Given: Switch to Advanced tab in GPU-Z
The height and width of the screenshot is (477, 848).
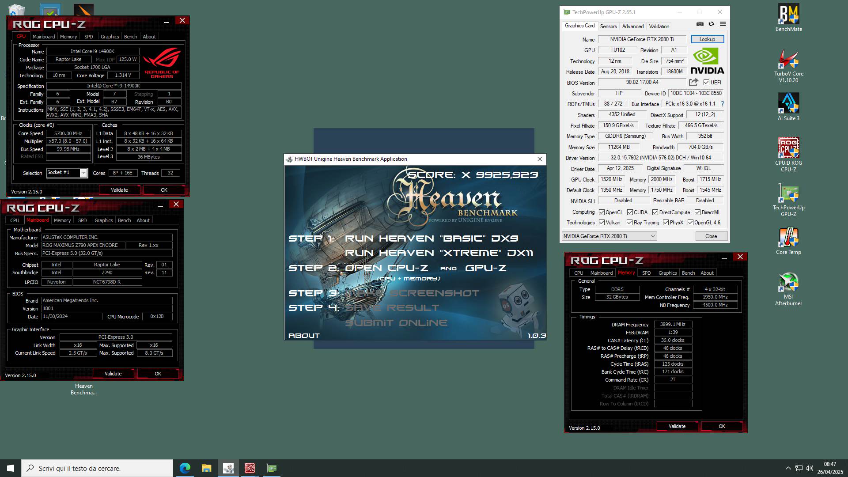Looking at the screenshot, I should pos(632,26).
